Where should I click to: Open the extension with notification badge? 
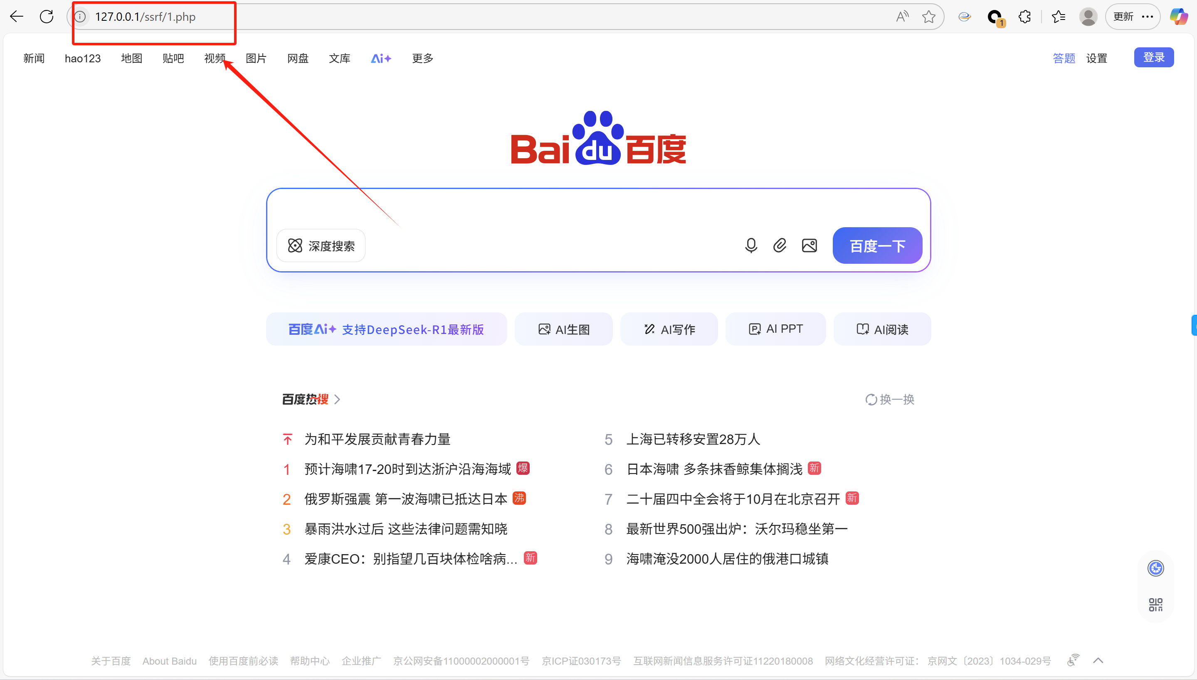pos(995,18)
